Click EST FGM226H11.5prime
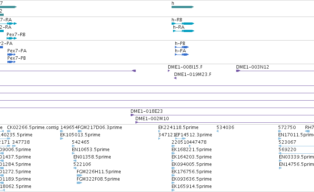The image size is (314, 192). tap(79, 175)
